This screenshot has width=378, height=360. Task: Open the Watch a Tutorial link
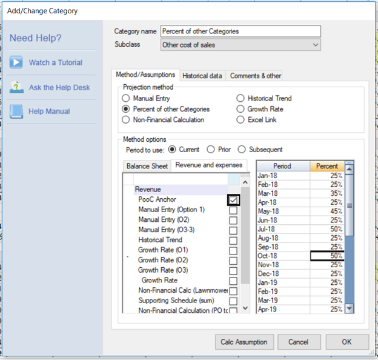coord(56,62)
